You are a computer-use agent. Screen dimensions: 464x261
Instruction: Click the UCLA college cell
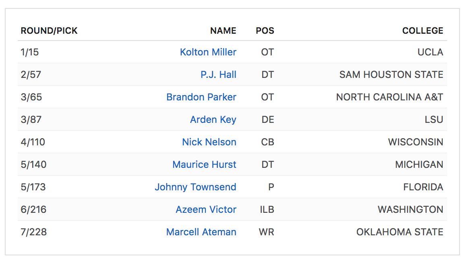click(x=430, y=52)
